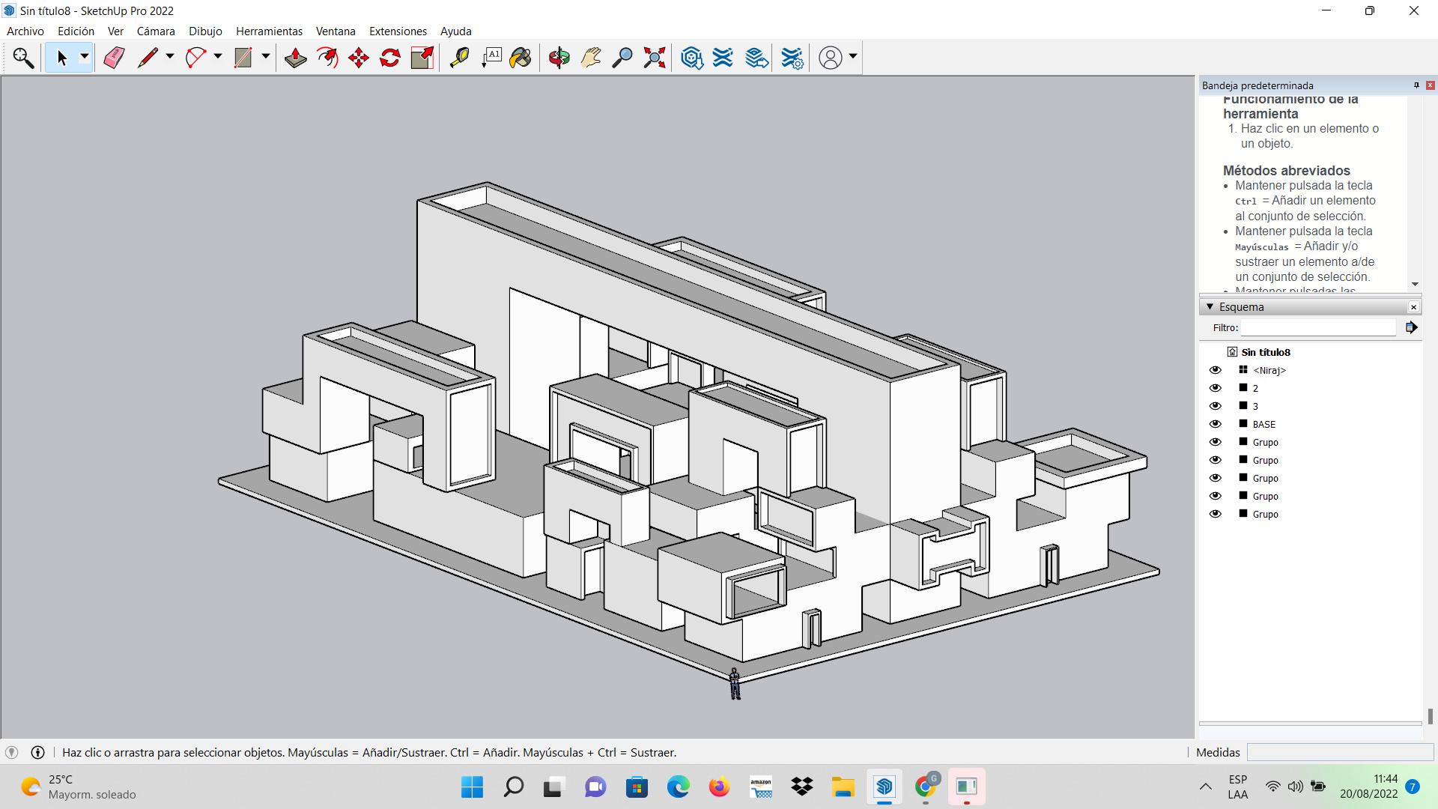Choose the Rotate tool
Viewport: 1438px width, 809px height.
pos(390,58)
